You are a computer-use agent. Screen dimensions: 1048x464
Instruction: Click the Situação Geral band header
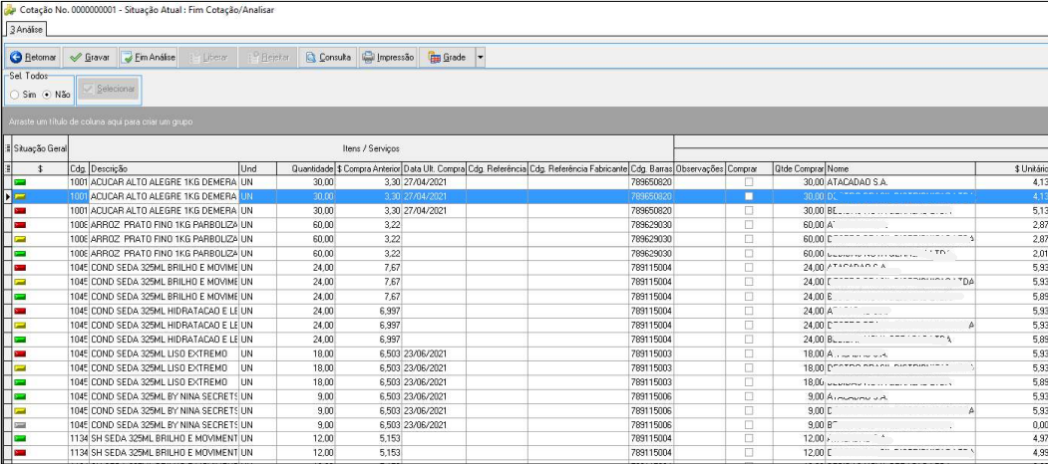pyautogui.click(x=40, y=148)
